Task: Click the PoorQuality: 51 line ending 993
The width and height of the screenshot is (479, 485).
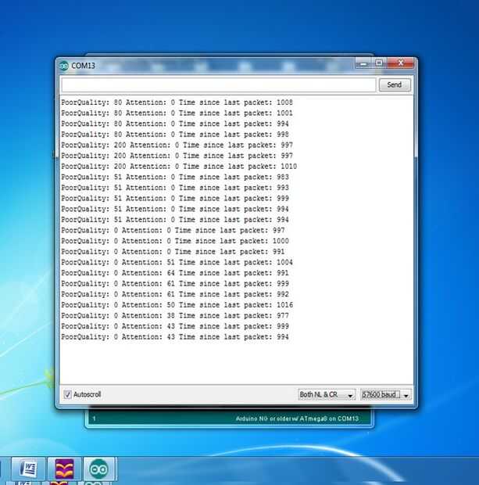Action: 175,188
